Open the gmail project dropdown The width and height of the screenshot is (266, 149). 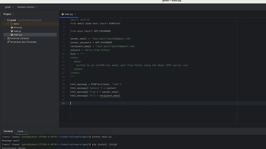(x=9, y=7)
